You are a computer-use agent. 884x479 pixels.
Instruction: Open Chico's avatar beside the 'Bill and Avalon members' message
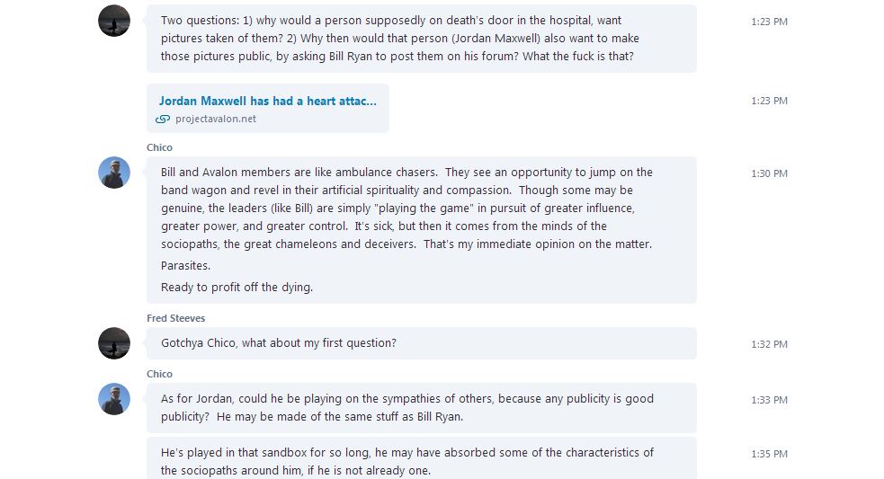pos(114,173)
